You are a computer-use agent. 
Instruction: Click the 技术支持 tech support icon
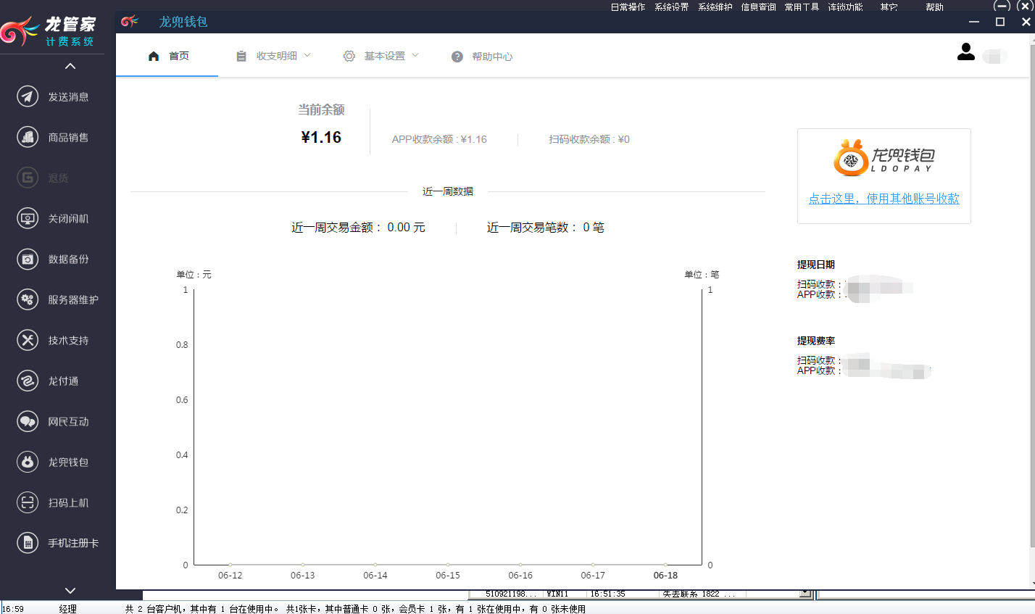click(28, 340)
